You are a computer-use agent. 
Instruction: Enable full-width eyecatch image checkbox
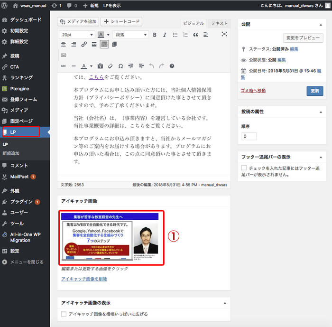(64, 314)
